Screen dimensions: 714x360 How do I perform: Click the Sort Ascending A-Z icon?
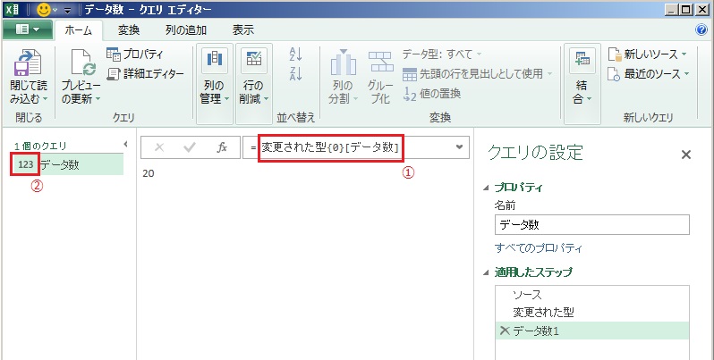[x=295, y=54]
